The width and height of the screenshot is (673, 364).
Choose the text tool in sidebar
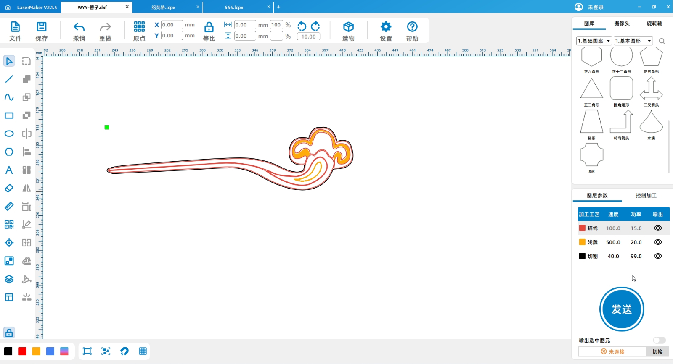pos(9,170)
